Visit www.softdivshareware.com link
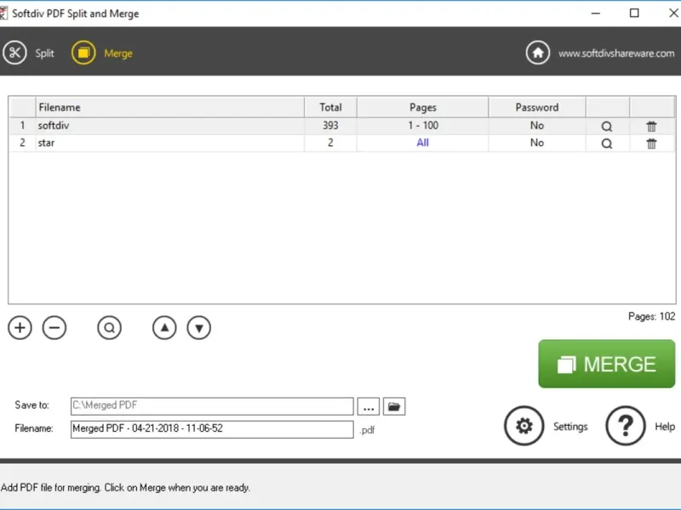Image resolution: width=681 pixels, height=510 pixels. coord(616,54)
